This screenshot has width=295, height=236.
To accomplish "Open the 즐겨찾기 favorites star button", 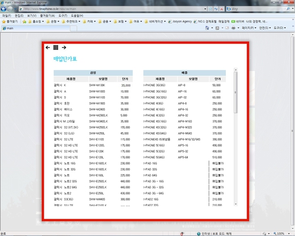I will (x=10, y=21).
